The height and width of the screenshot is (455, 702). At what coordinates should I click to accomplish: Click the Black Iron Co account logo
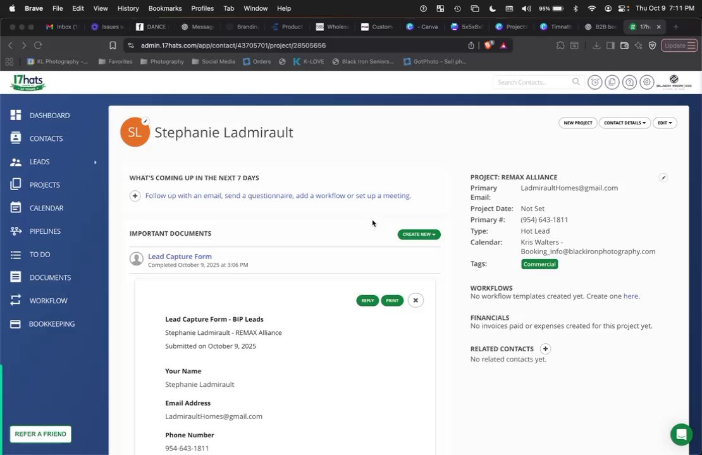[674, 82]
